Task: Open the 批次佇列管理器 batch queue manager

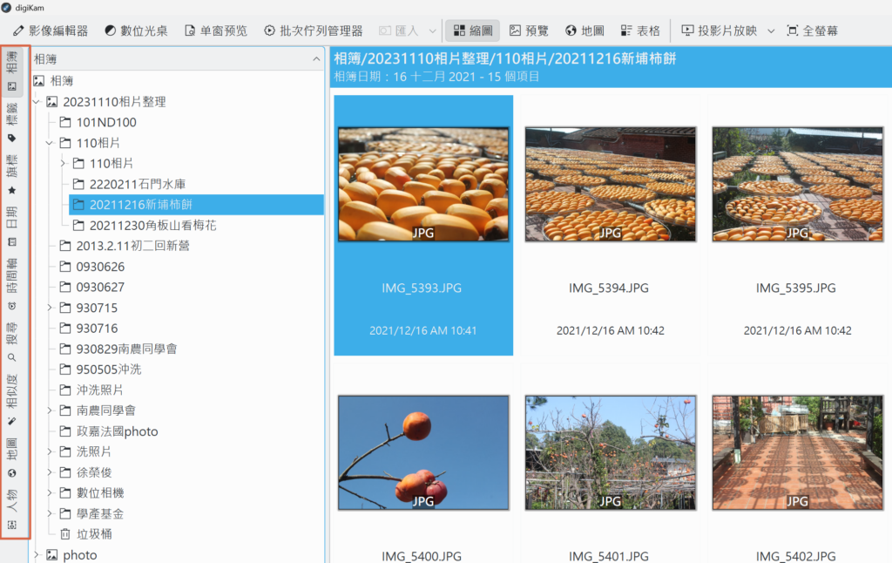Action: [x=314, y=31]
